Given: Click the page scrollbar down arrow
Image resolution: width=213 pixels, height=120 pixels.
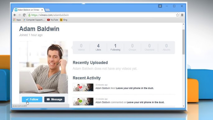Looking at the screenshot, I should [x=184, y=106].
